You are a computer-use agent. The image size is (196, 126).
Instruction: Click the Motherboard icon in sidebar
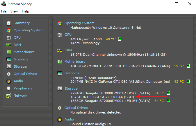point(8,52)
